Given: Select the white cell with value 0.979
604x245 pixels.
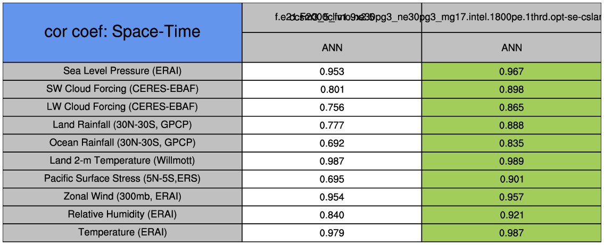Looking at the screenshot, I should point(332,233).
